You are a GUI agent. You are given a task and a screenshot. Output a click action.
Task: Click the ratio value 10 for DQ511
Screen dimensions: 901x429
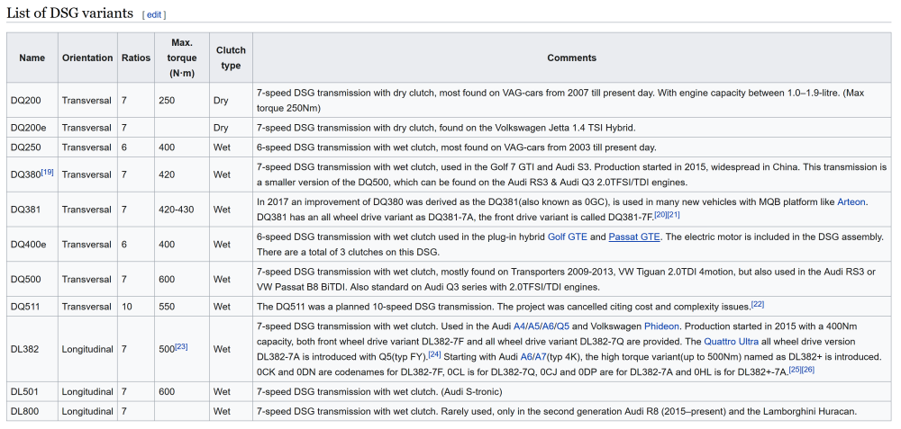[126, 307]
